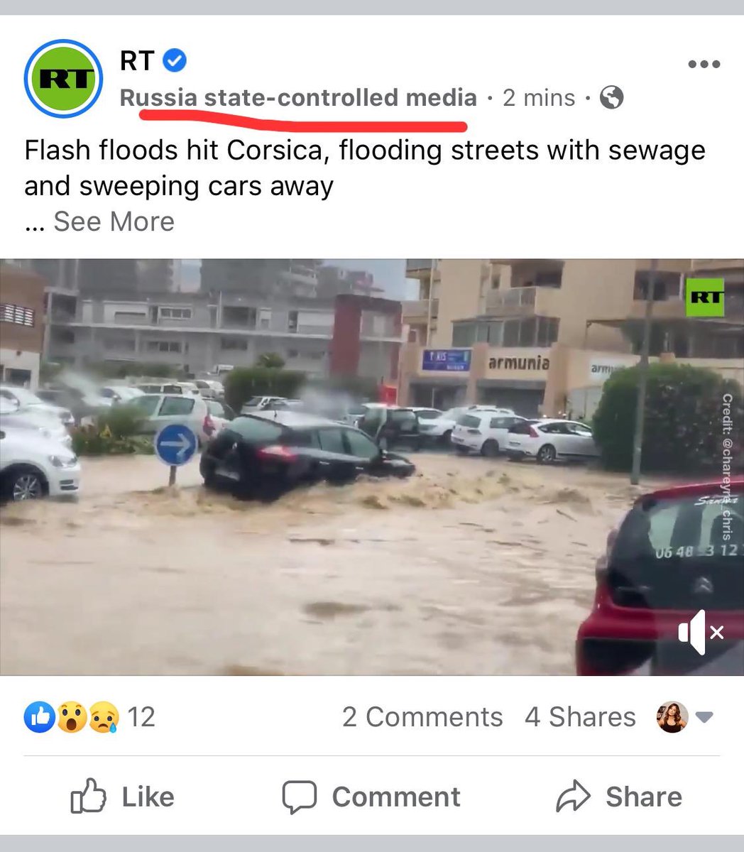Open the three-dot post options menu

click(704, 64)
